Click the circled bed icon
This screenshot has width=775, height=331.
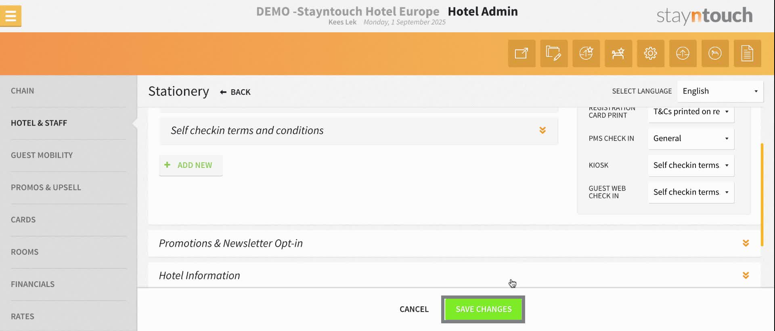click(715, 53)
